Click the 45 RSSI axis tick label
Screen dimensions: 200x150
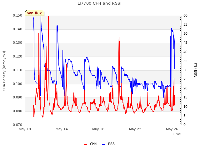[185, 43]
